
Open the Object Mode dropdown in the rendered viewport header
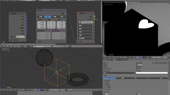coord(125,57)
